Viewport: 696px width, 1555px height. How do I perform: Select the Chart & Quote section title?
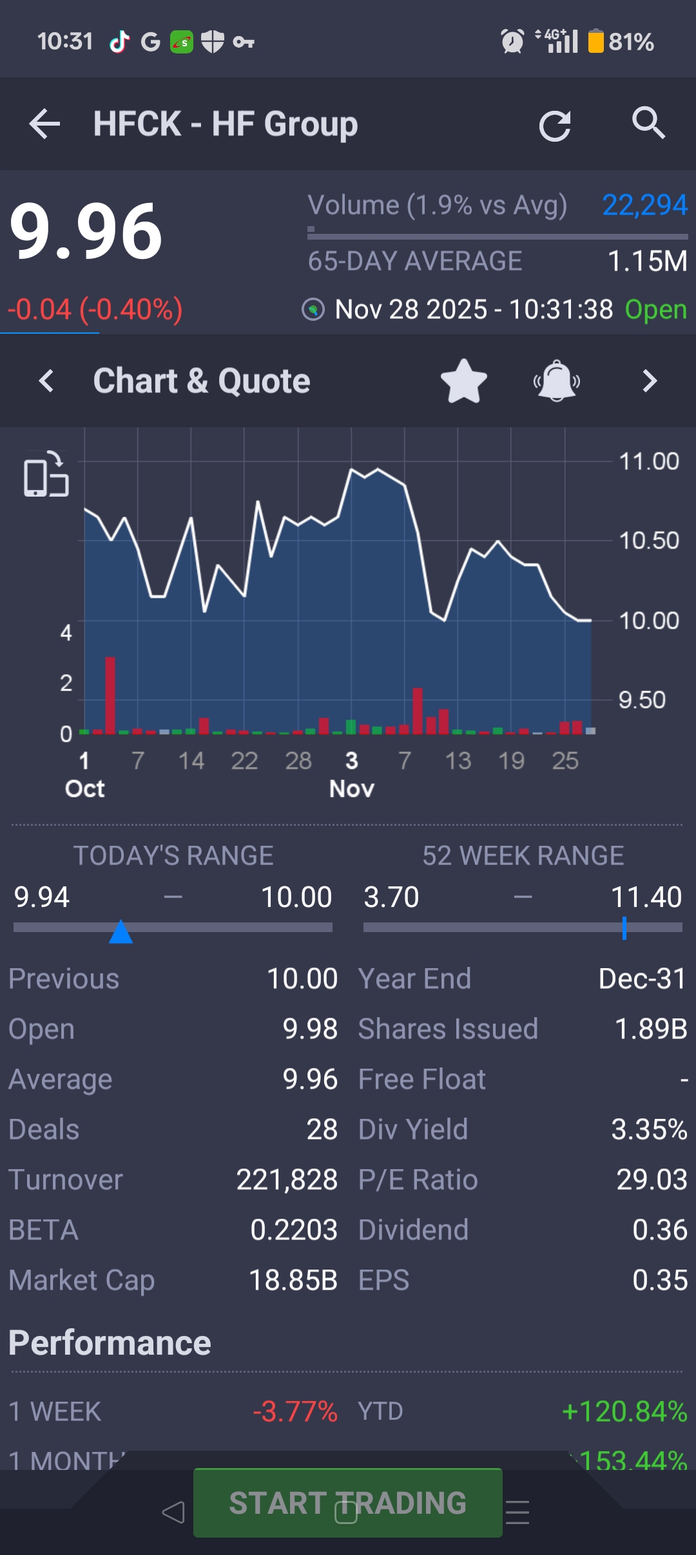point(202,381)
